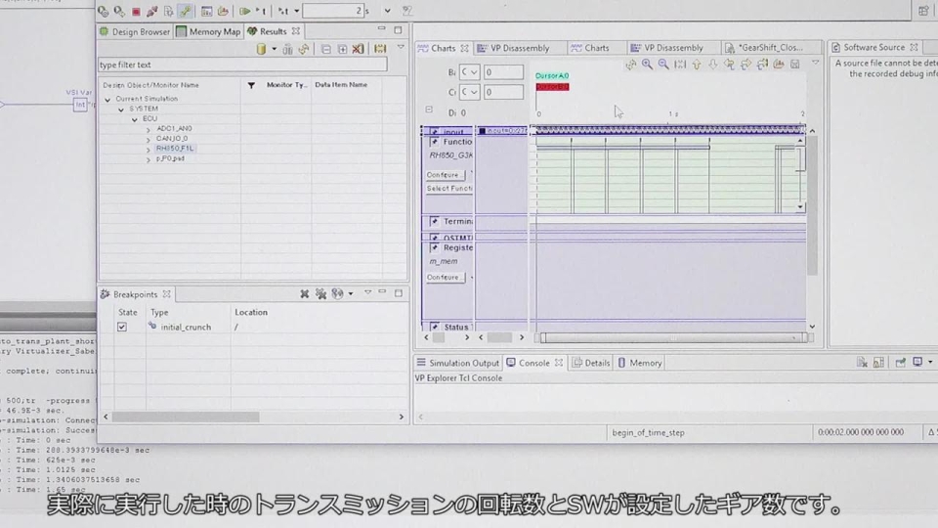Click the step time icon after run
Screen dimensions: 938x528
(x=262, y=11)
